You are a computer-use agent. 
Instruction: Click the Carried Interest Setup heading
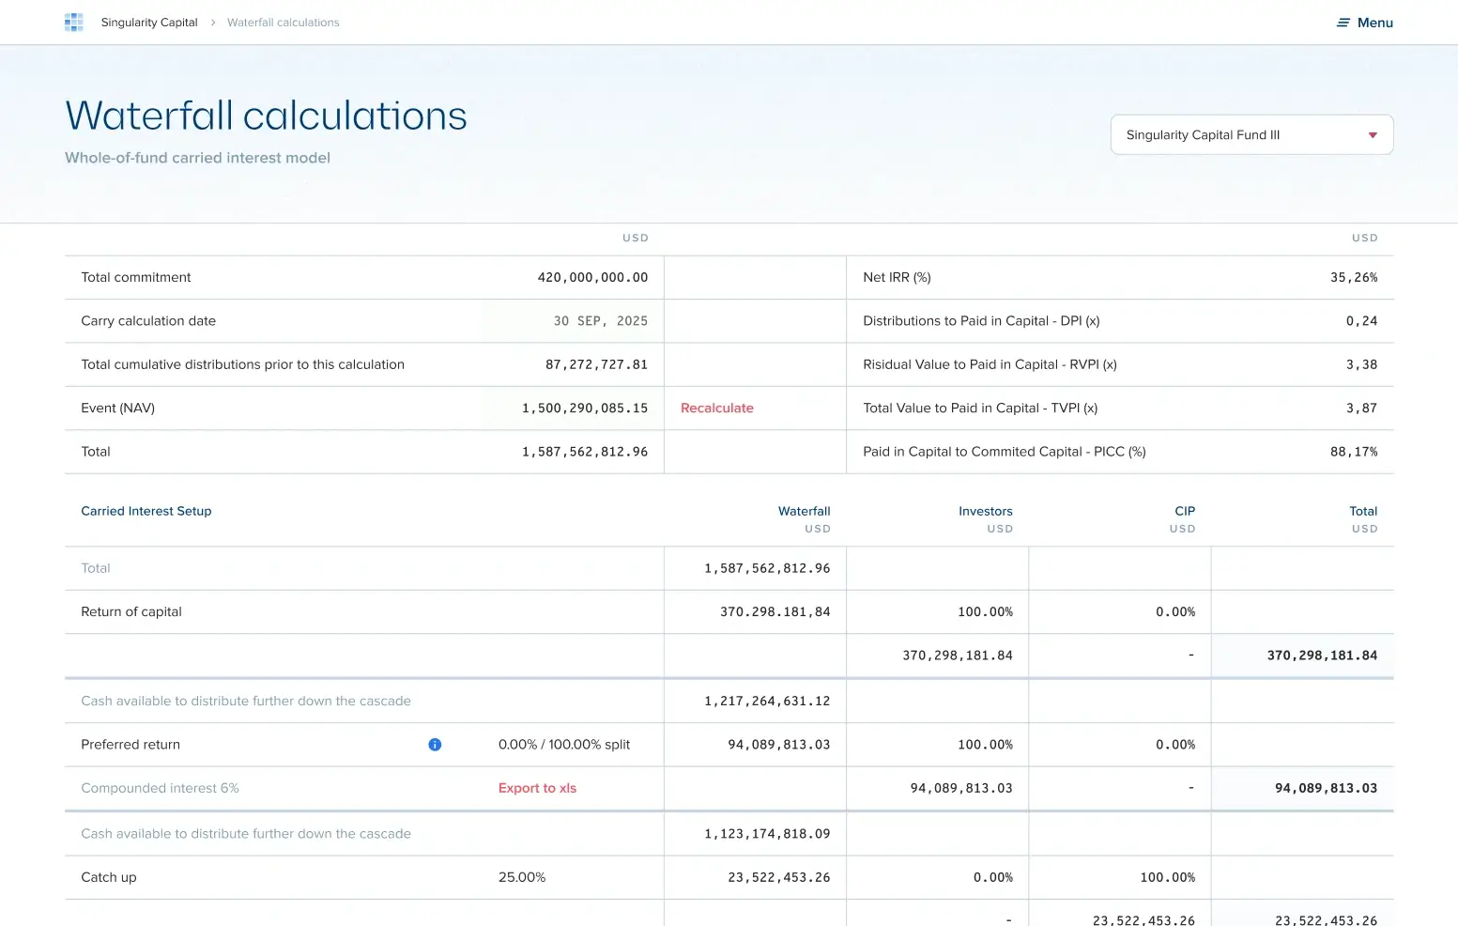tap(146, 512)
